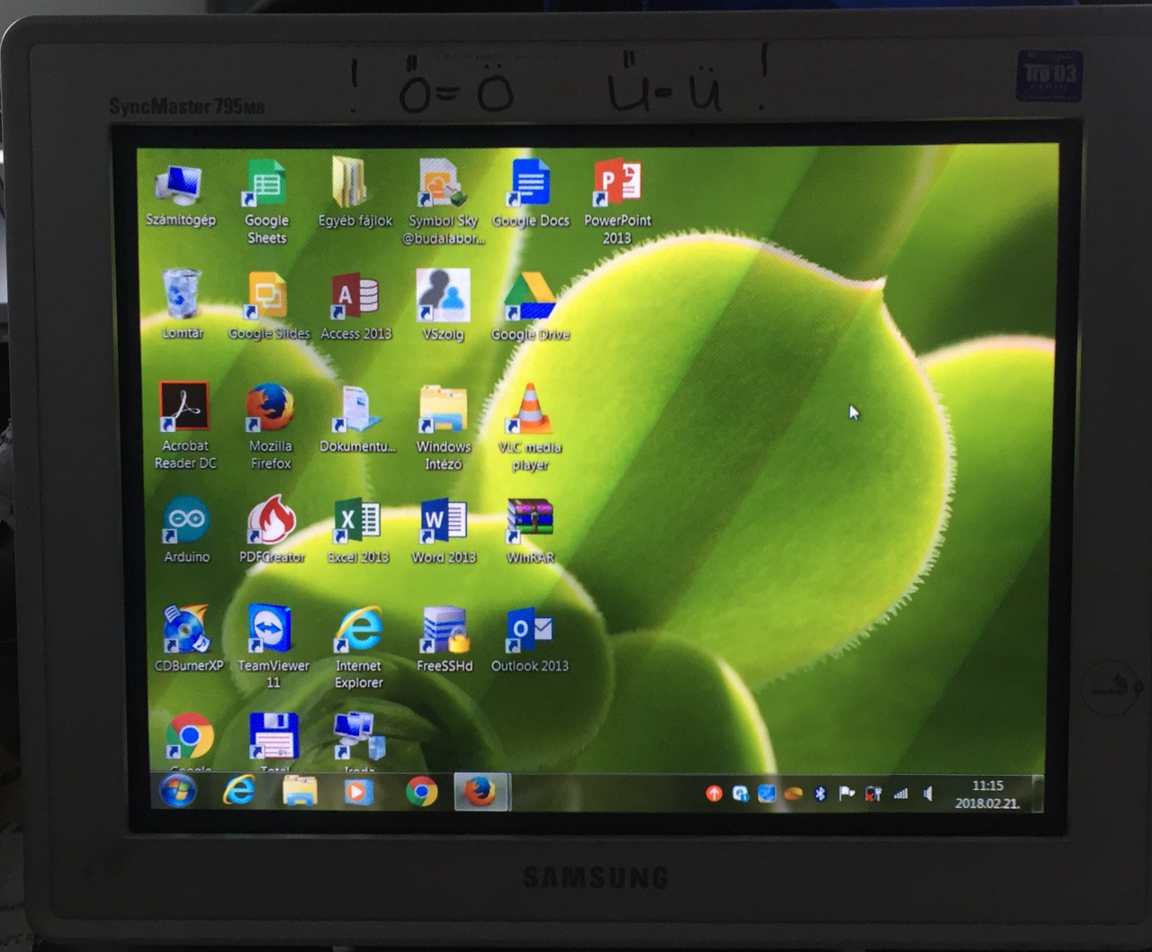Image resolution: width=1152 pixels, height=952 pixels.
Task: Launch the Google Sheets shortcut
Action: [x=266, y=202]
